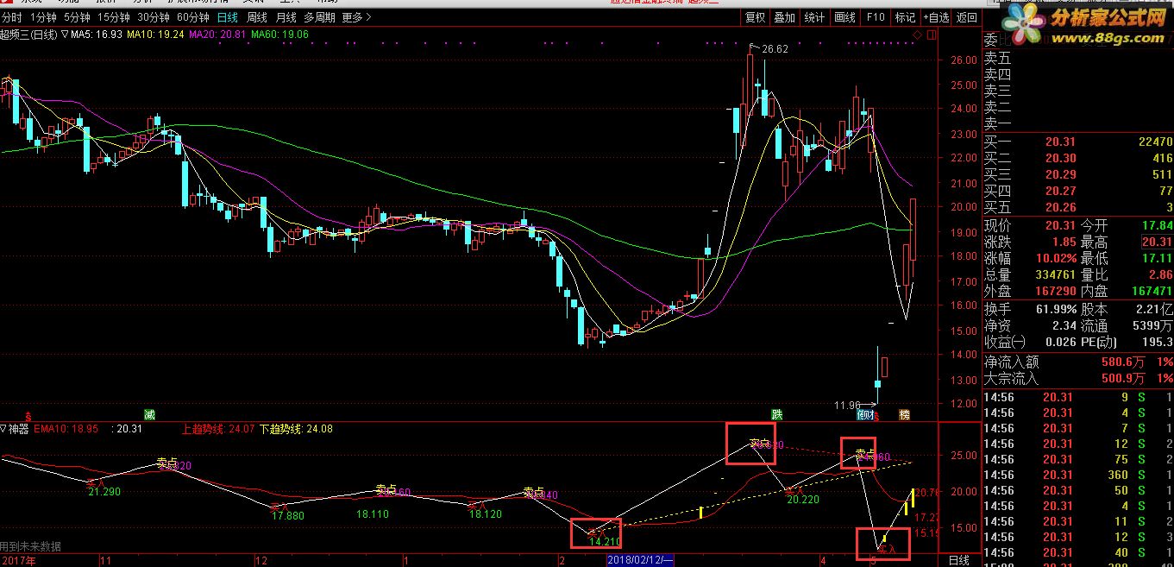Image resolution: width=1174 pixels, height=567 pixels.
Task: Switch to the 日线 daily chart
Action: [x=228, y=17]
